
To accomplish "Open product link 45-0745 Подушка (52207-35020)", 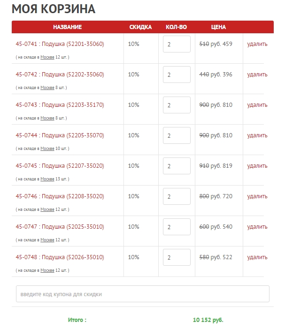I will point(60,165).
